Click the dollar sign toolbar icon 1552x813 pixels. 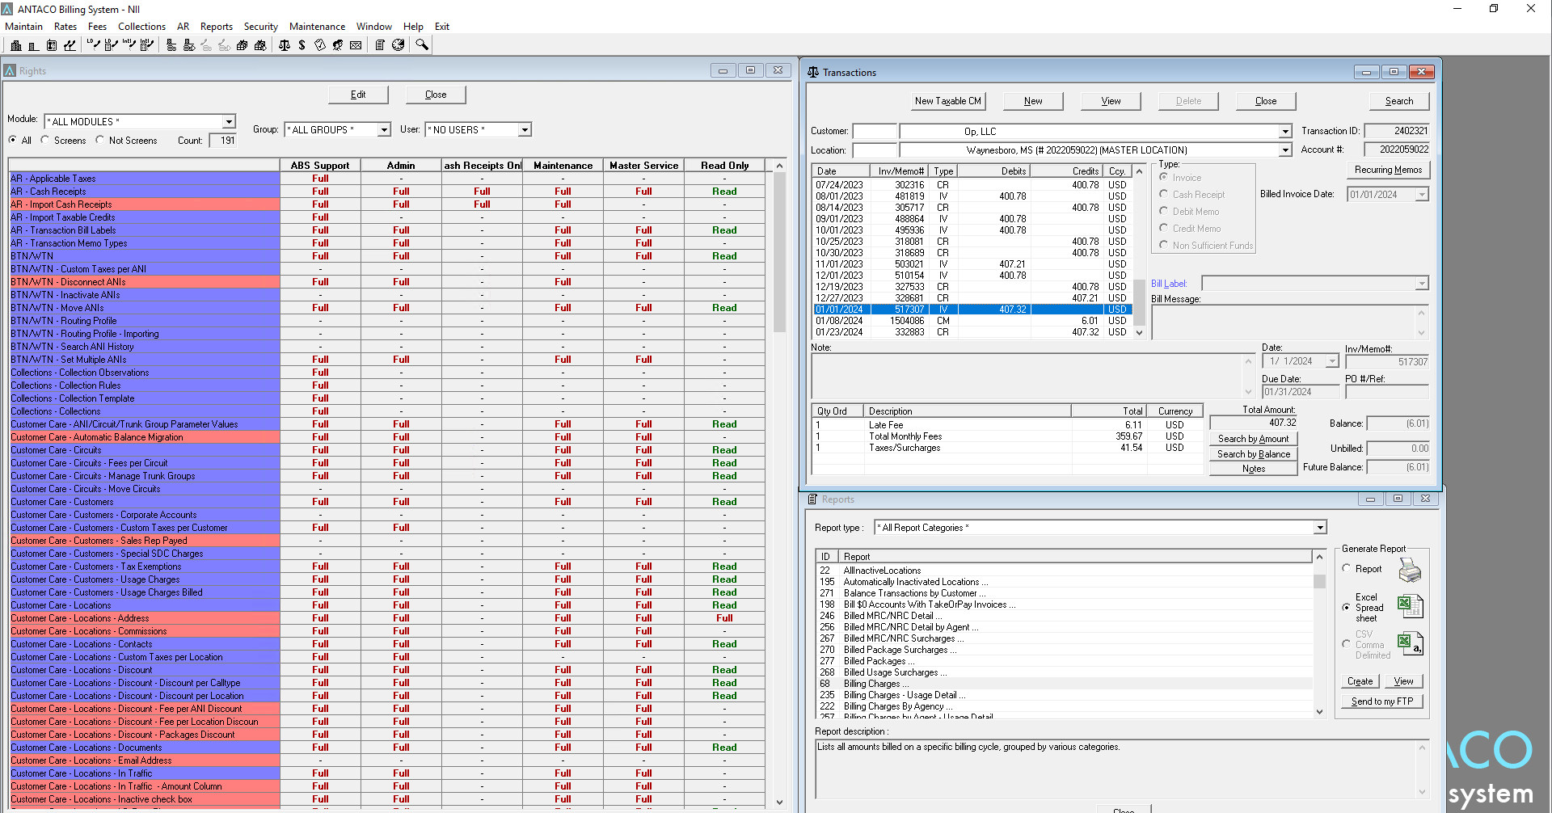(302, 45)
